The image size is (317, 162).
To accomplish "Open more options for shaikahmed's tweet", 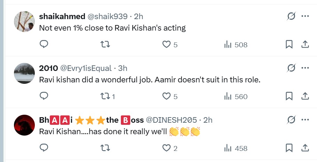I will click(x=305, y=16).
